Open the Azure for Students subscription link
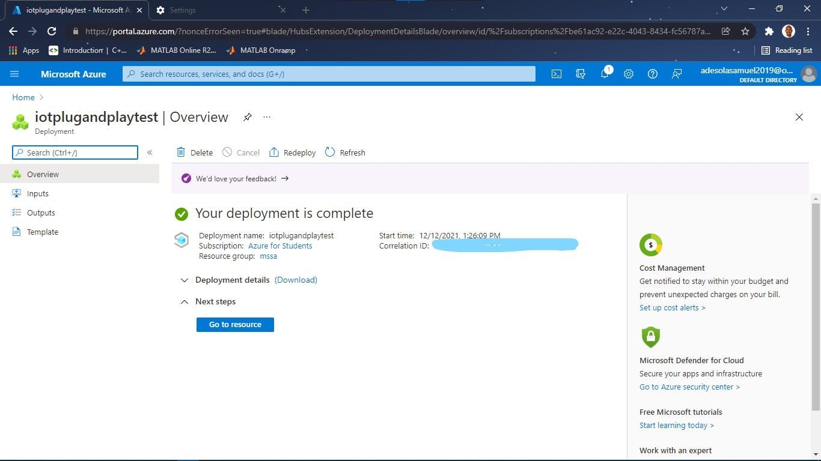 tap(280, 246)
